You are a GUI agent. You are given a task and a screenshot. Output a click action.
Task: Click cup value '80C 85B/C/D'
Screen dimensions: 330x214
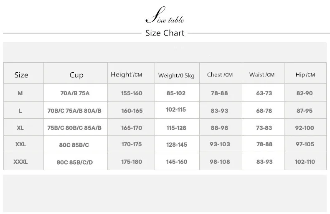point(75,163)
